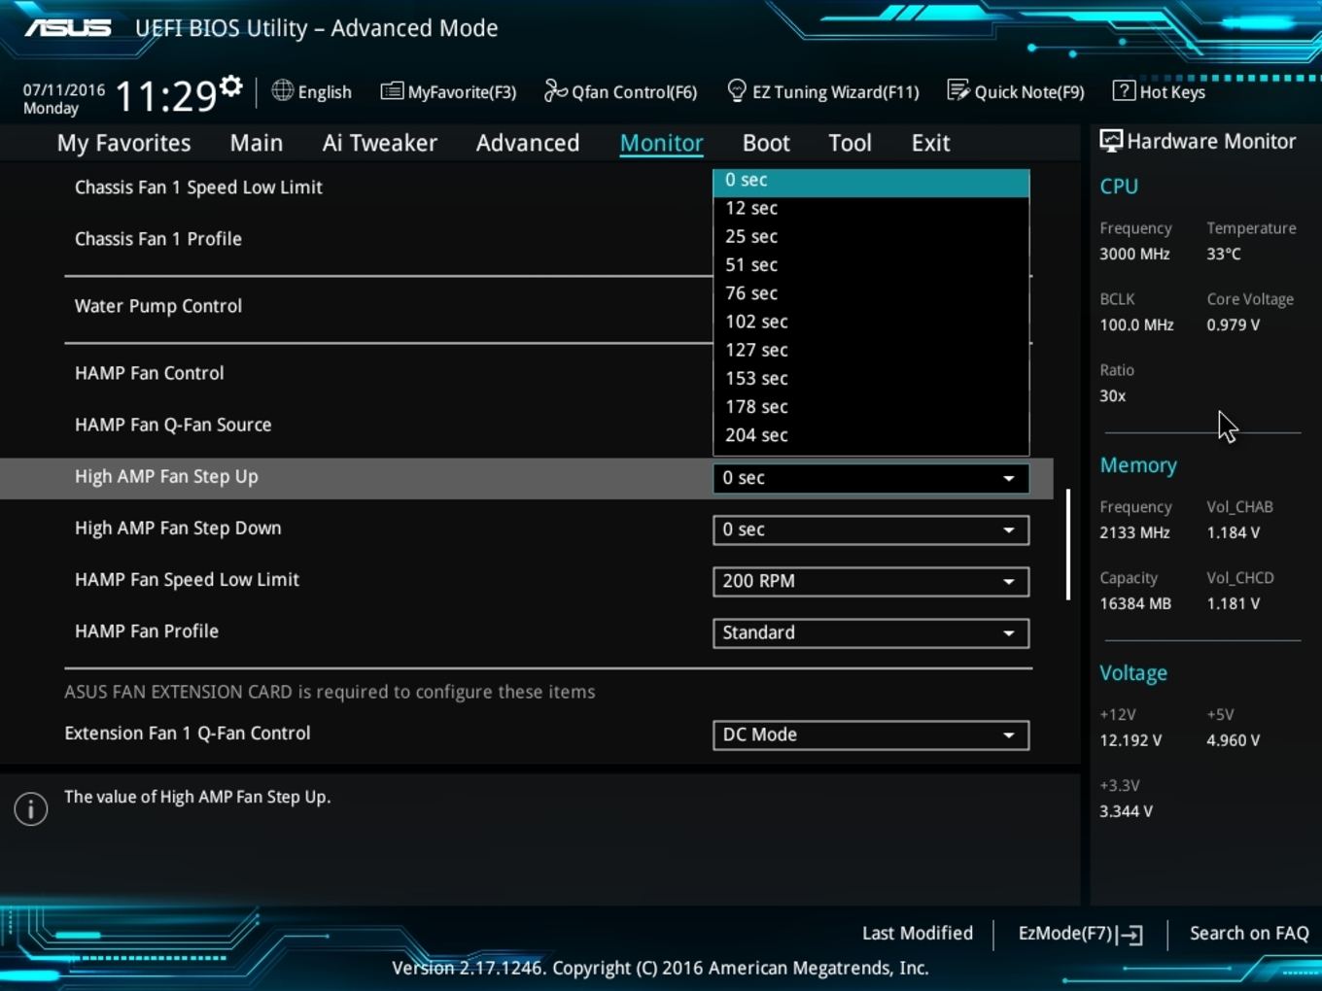
Task: Select 204 sec from the list
Action: pos(871,434)
